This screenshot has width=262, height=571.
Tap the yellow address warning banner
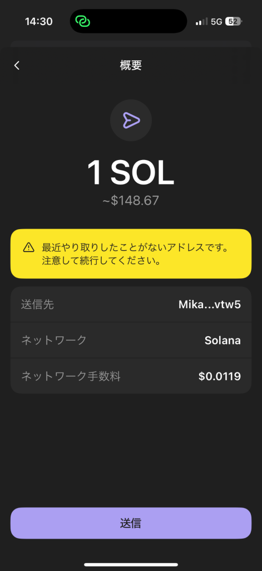131,254
